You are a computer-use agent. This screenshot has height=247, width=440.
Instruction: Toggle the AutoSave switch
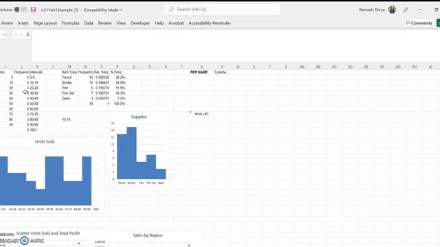(21, 10)
